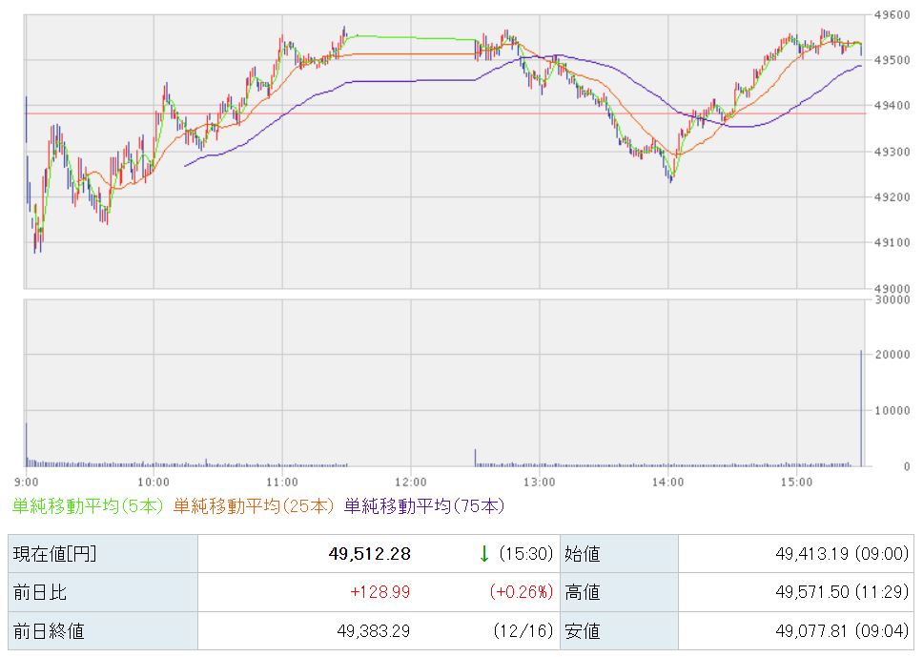923x657 pixels.
Task: Click the 12:00 time axis label
Action: [x=410, y=482]
